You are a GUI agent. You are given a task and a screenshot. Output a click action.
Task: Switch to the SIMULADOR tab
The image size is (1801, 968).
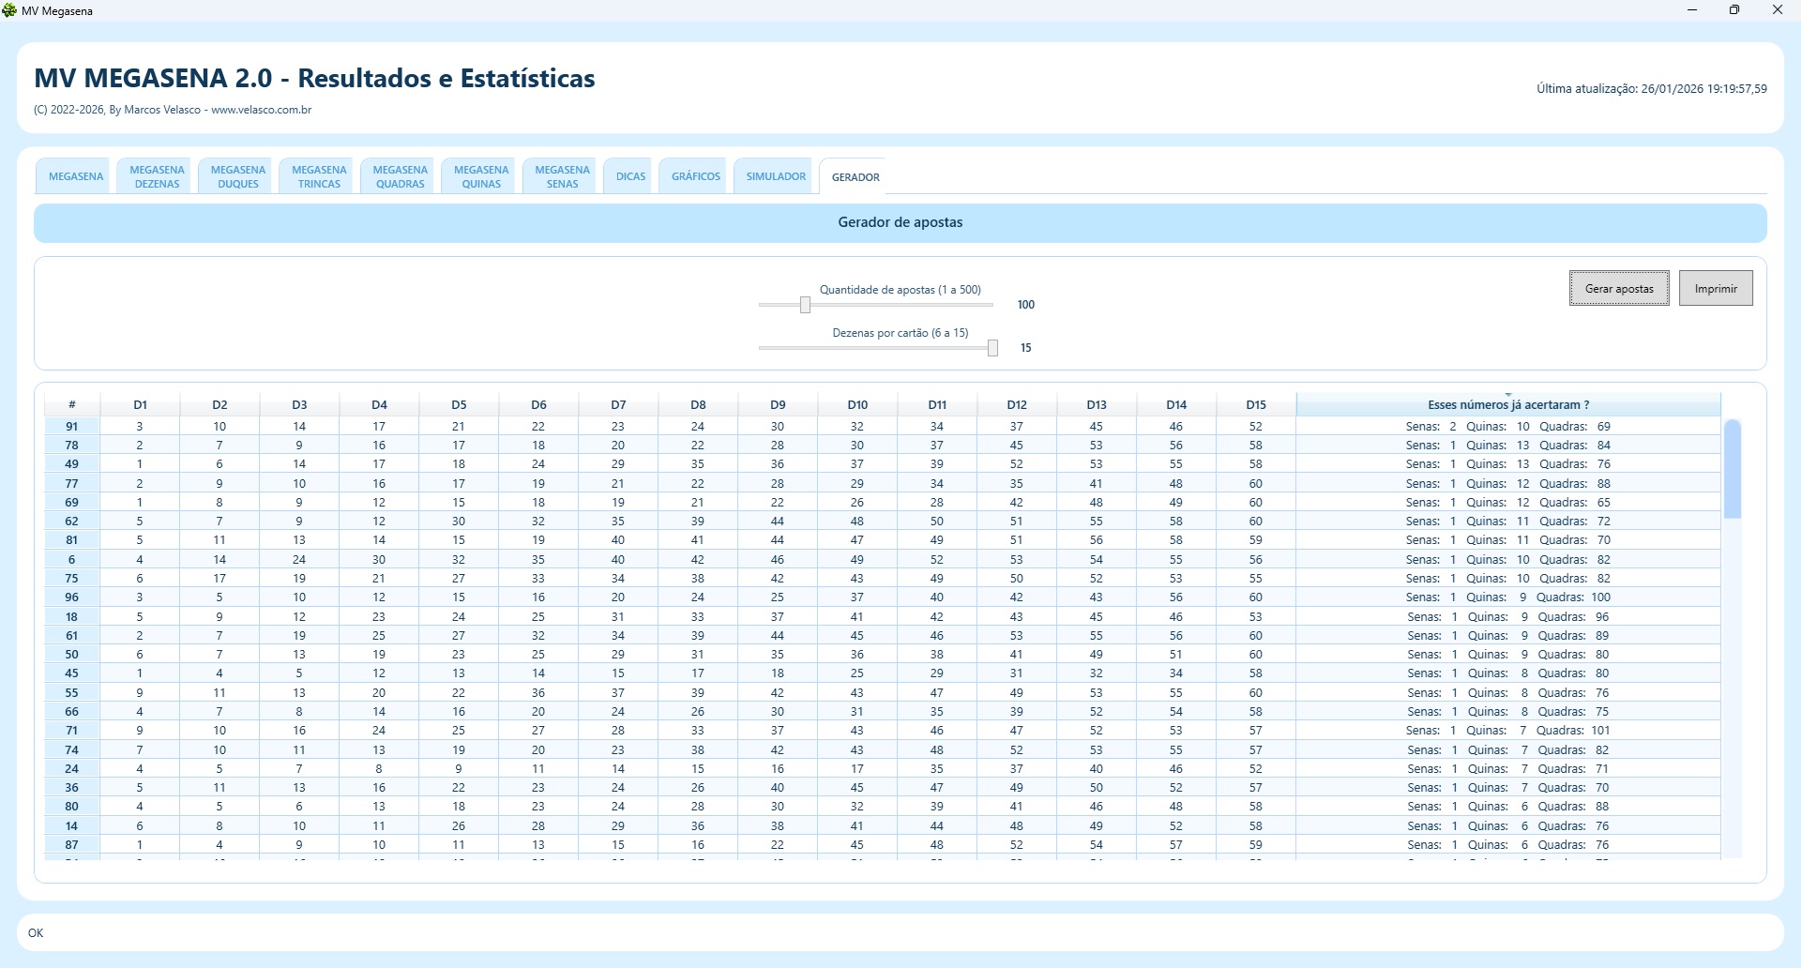[776, 176]
